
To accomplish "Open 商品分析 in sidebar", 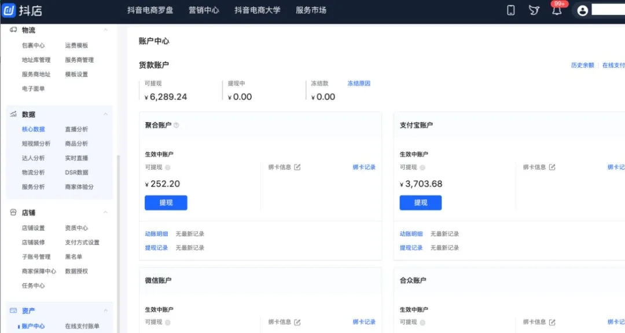I will [x=76, y=144].
